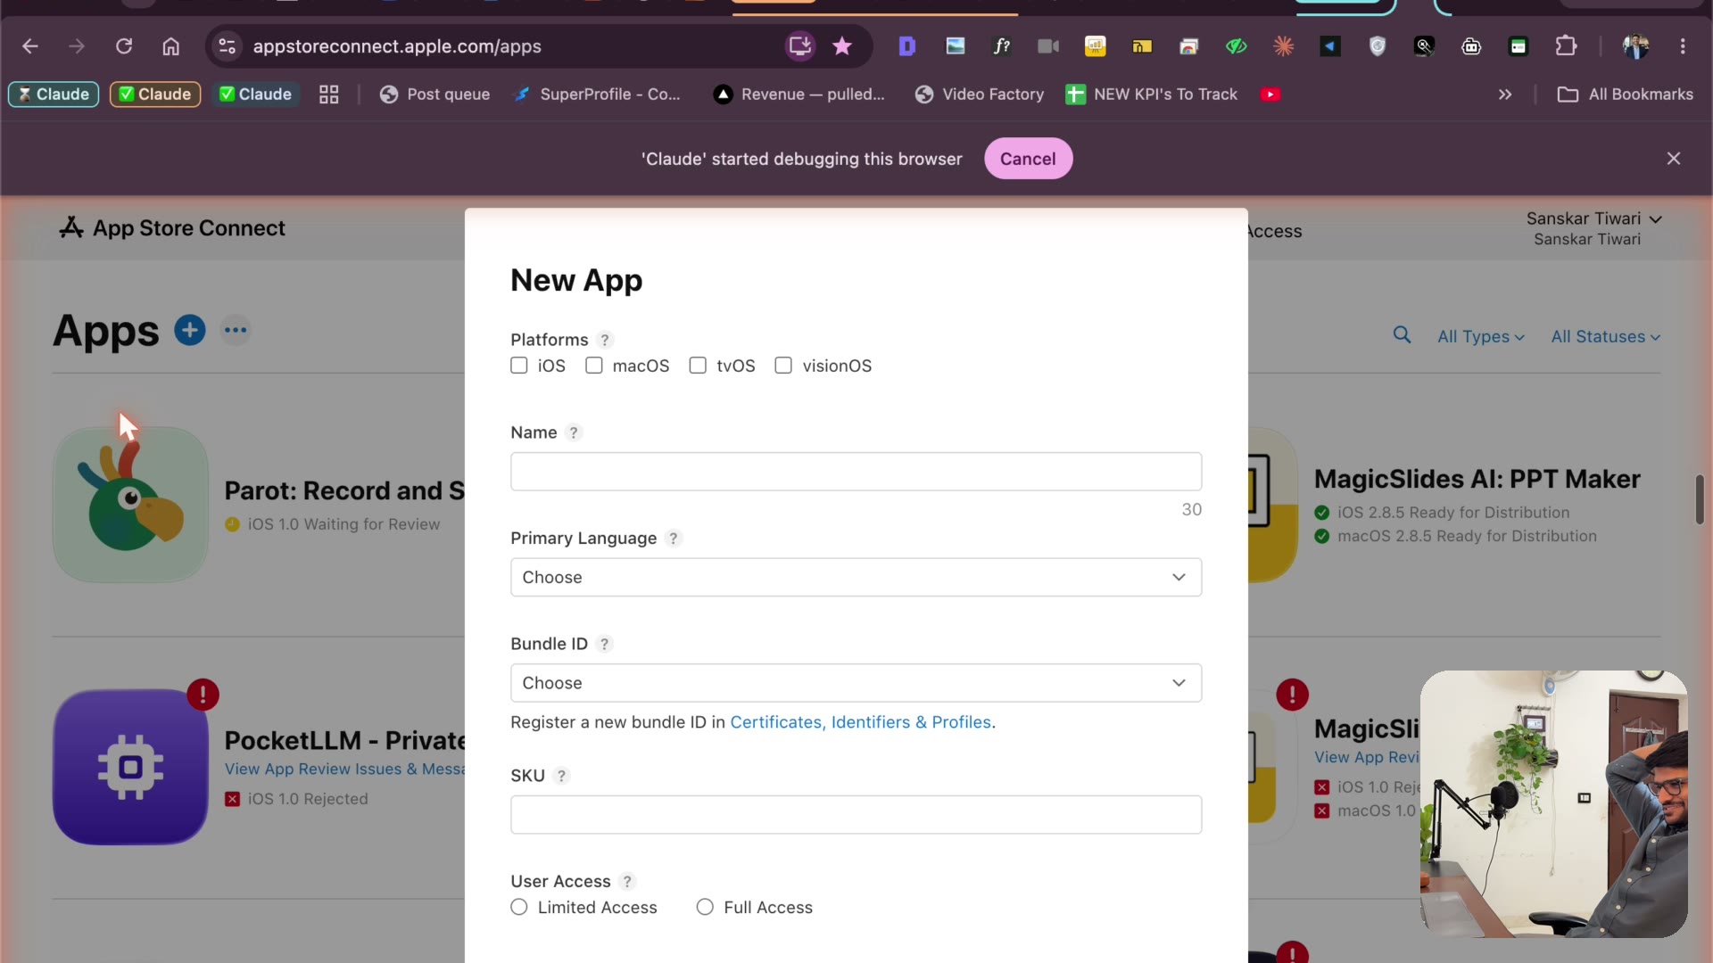Show help for the Name field
Screen dimensions: 1713x963
pyautogui.click(x=574, y=432)
